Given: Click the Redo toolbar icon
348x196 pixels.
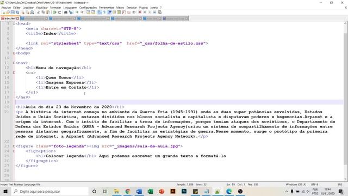Looking at the screenshot, I should coord(59,12).
